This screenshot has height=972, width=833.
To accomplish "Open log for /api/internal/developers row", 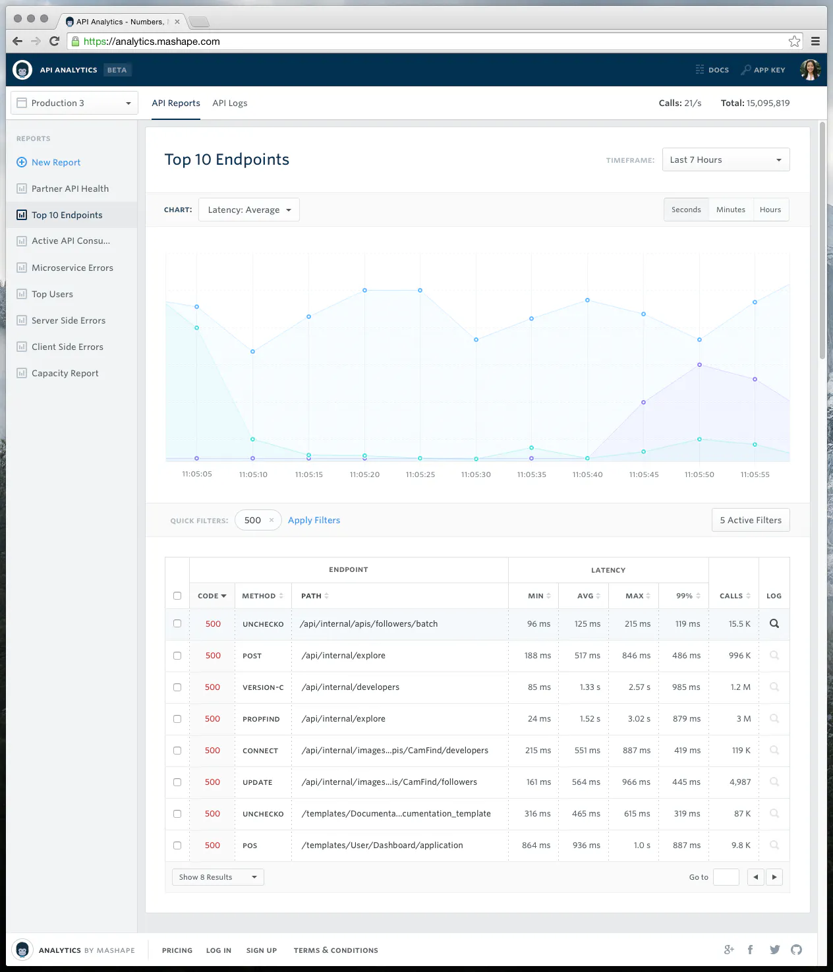I will tap(774, 687).
